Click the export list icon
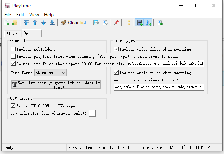The width and height of the screenshot is (224, 154). pos(96,22)
